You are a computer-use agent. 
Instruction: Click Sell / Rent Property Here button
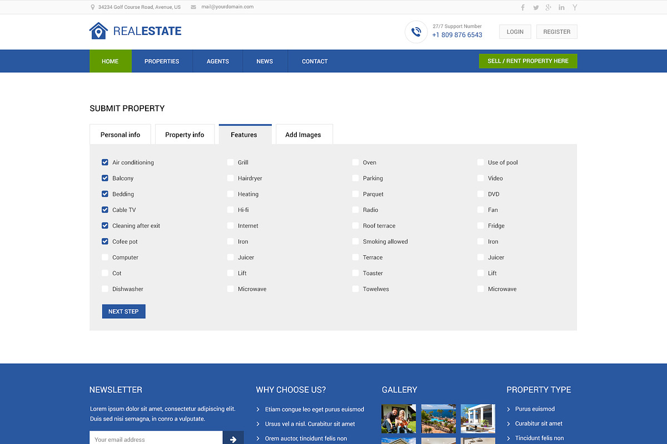pos(528,61)
